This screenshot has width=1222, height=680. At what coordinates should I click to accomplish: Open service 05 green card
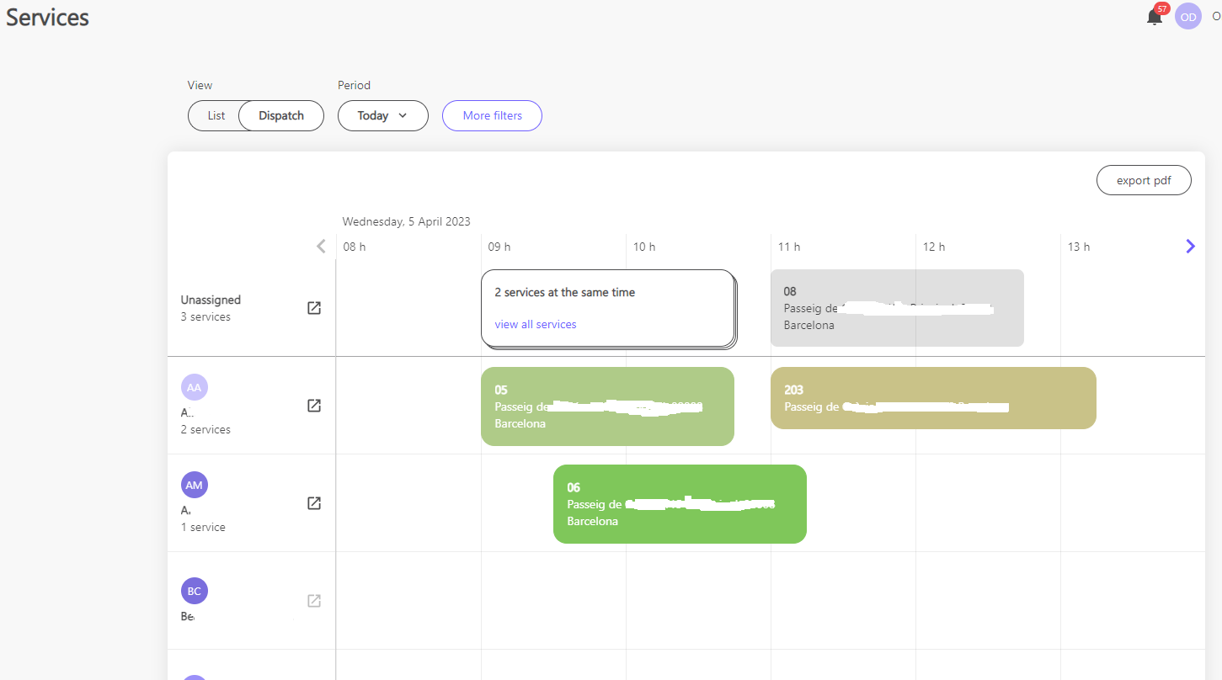[607, 406]
